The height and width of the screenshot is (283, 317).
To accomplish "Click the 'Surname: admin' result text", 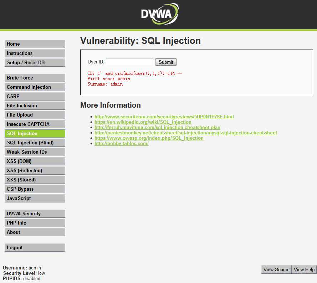I will (105, 84).
